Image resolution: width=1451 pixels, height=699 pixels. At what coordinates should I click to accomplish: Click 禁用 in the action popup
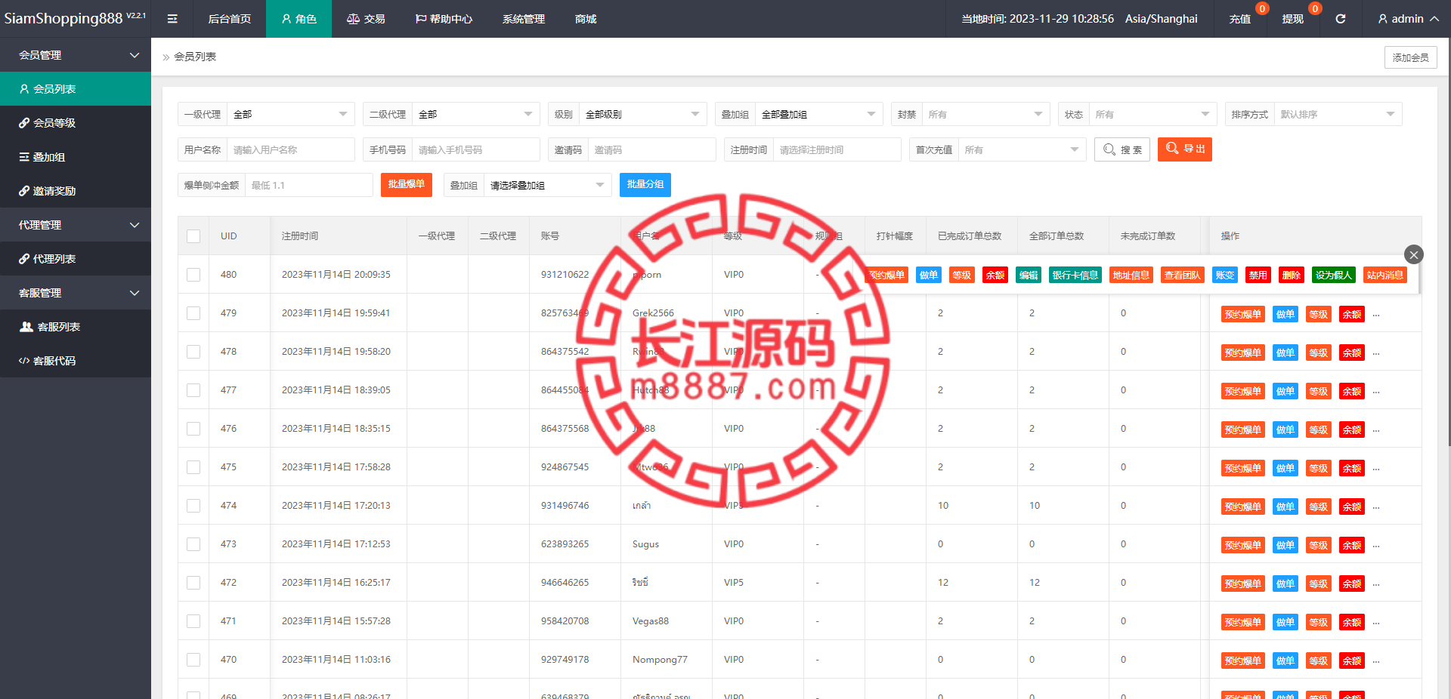(x=1258, y=275)
